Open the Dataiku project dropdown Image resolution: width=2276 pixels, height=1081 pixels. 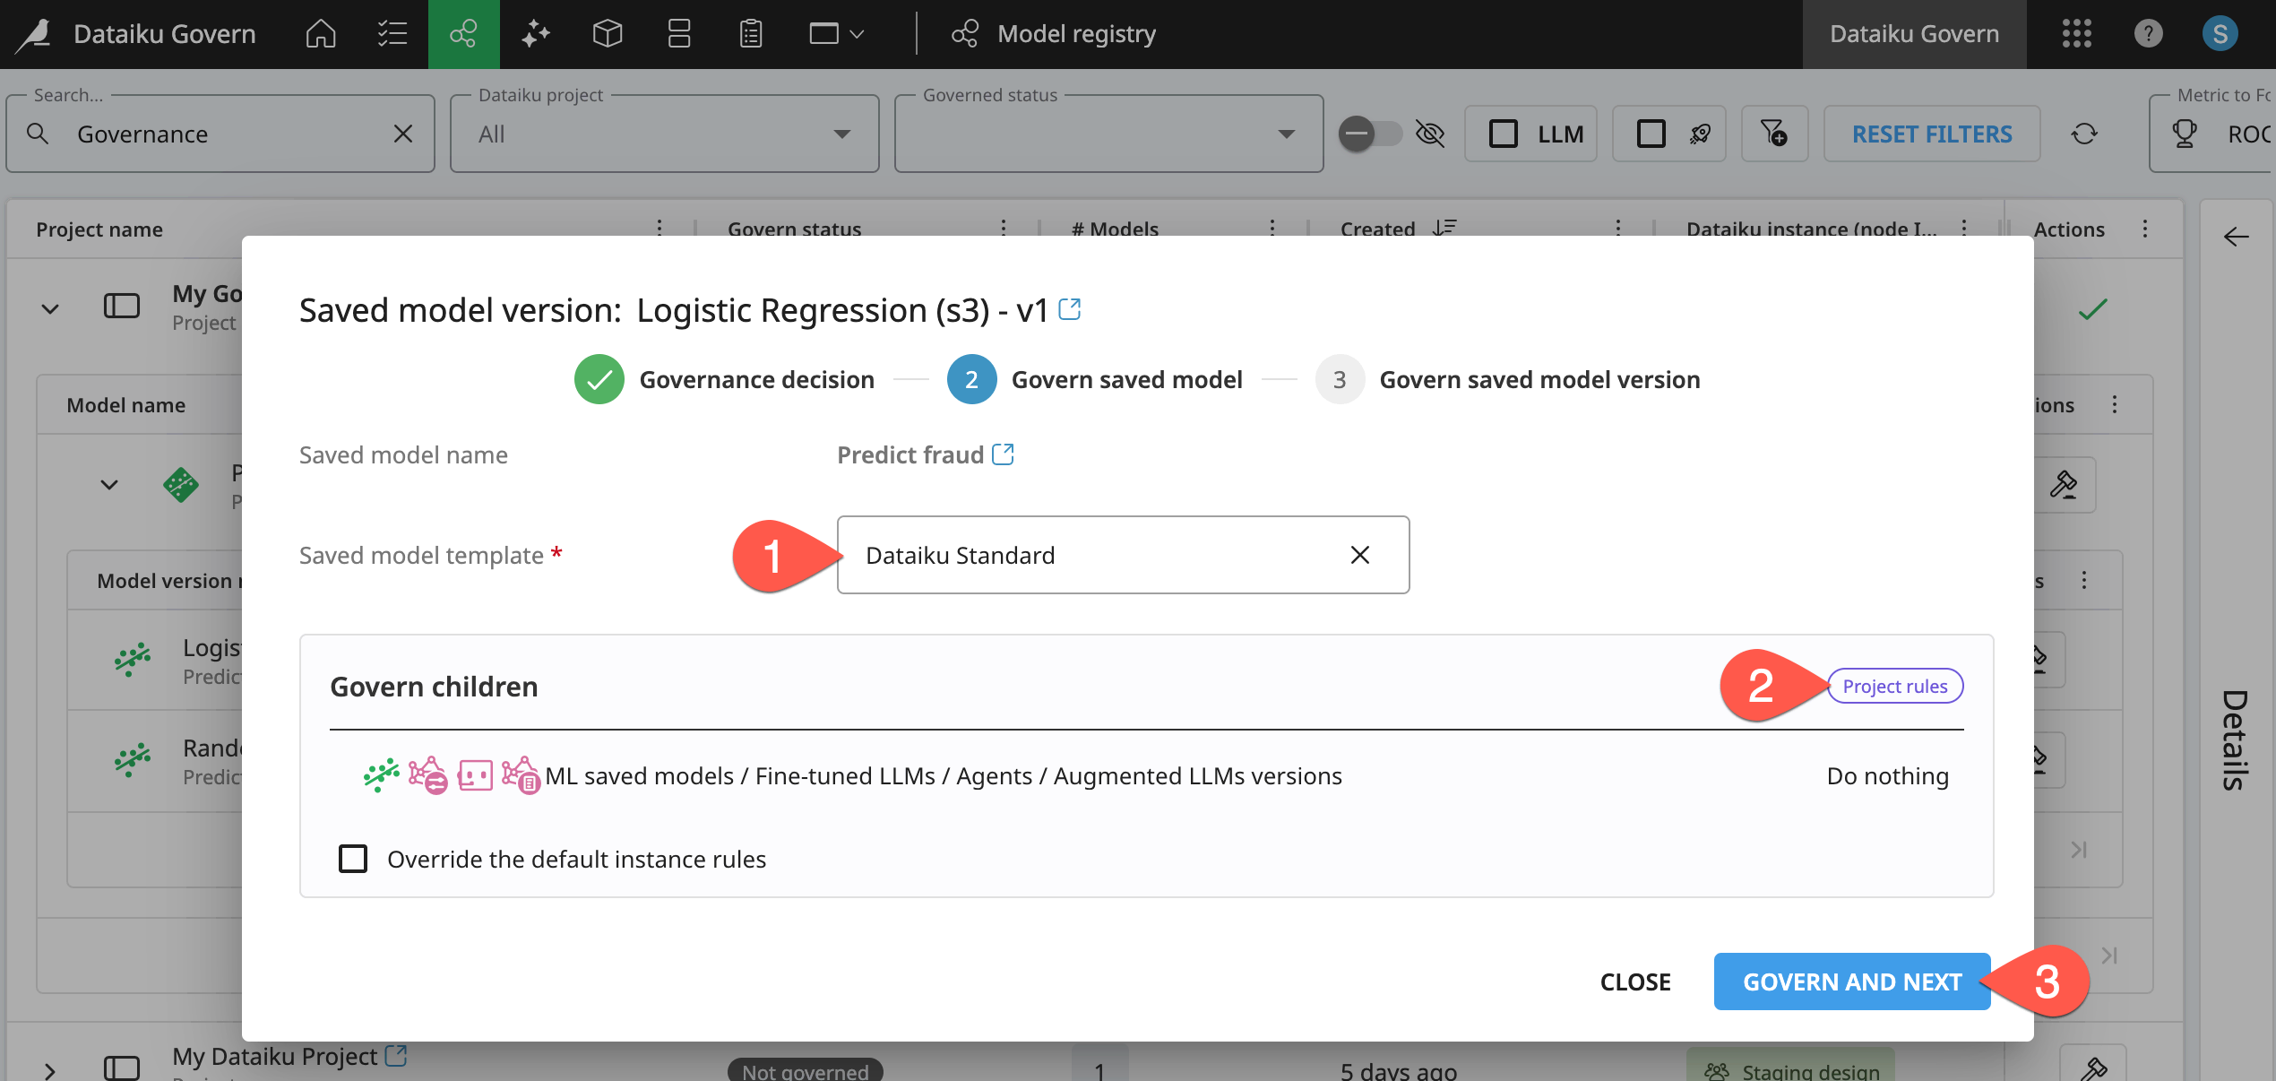click(664, 134)
